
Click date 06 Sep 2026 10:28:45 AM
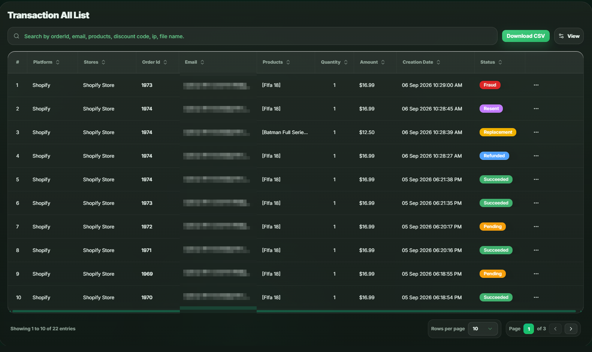[x=432, y=109]
